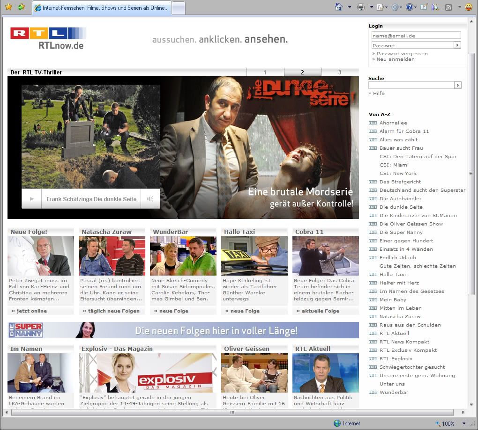
Task: Open the Hilfe link
Action: pyautogui.click(x=379, y=94)
